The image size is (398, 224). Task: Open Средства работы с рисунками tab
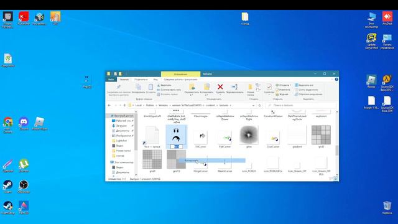180,80
